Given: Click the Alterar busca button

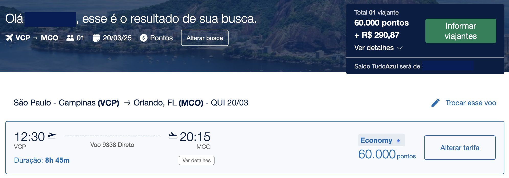Looking at the screenshot, I should point(205,38).
